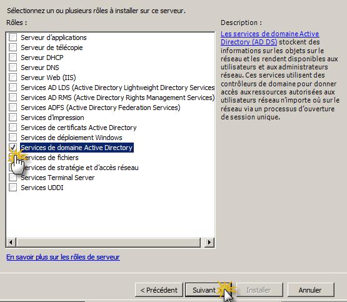Click the right scroll arrow of roles list

(209, 242)
